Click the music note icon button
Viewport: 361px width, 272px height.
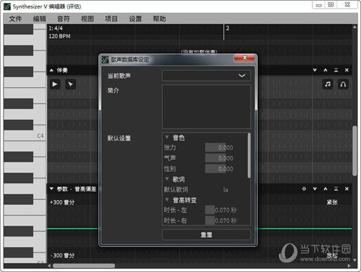tap(328, 84)
